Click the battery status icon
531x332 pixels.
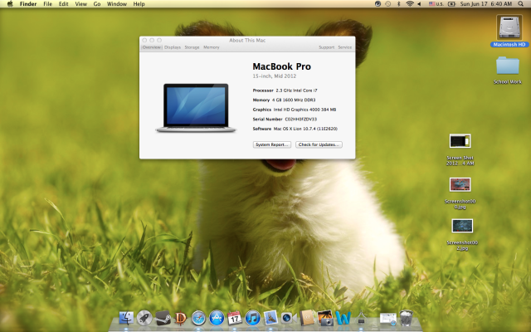(451, 4)
